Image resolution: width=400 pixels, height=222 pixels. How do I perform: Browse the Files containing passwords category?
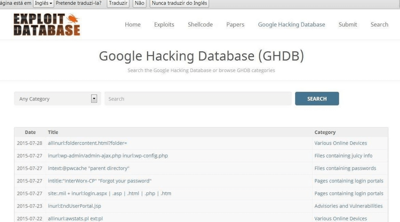[345, 168]
